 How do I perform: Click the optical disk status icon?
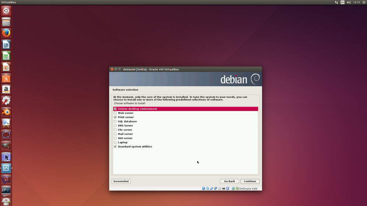pos(207,188)
